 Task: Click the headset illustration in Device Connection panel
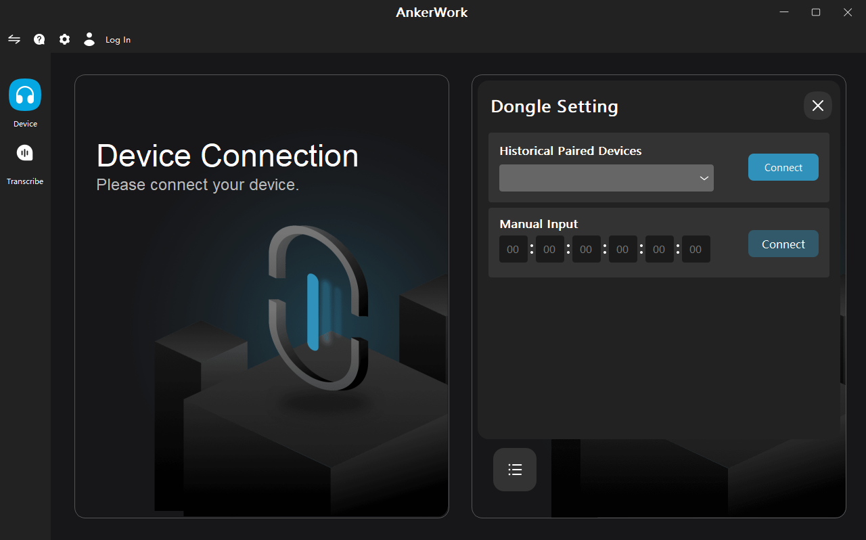318,308
